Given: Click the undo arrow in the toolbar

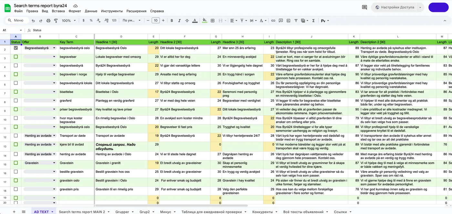Looking at the screenshot, I should 33,21.
